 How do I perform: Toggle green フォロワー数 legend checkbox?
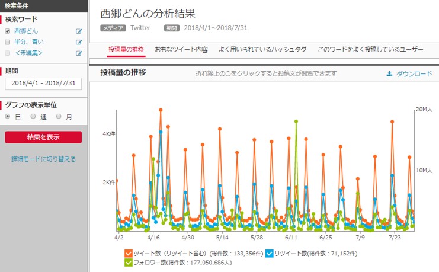click(129, 262)
